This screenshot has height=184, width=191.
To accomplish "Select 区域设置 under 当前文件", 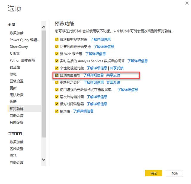I will tap(17, 149).
